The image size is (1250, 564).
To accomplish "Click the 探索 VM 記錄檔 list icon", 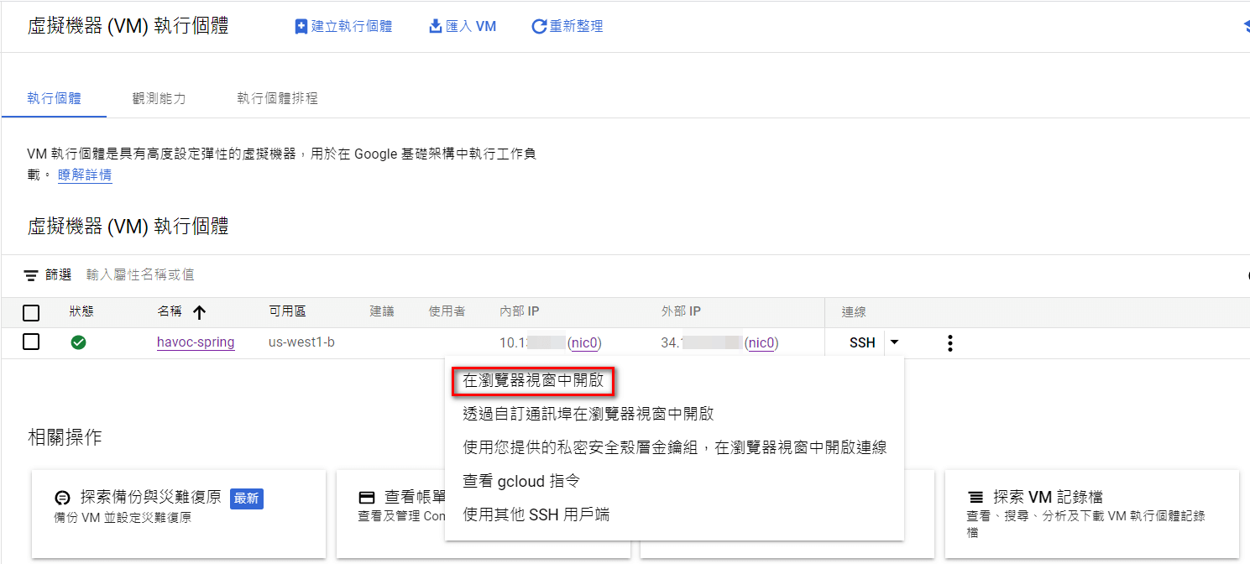I will (x=975, y=497).
